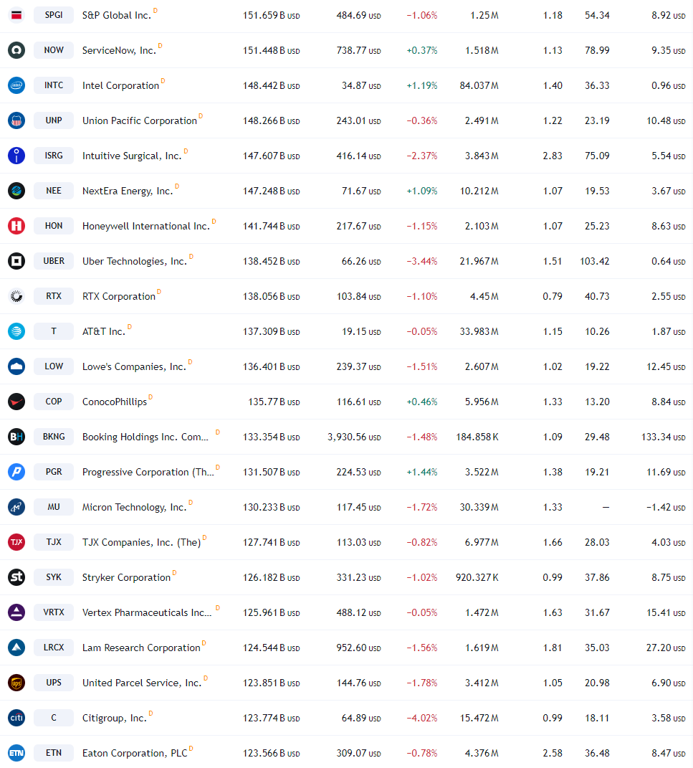Click the RTX Corporation logo icon
The width and height of the screenshot is (693, 768).
point(16,296)
